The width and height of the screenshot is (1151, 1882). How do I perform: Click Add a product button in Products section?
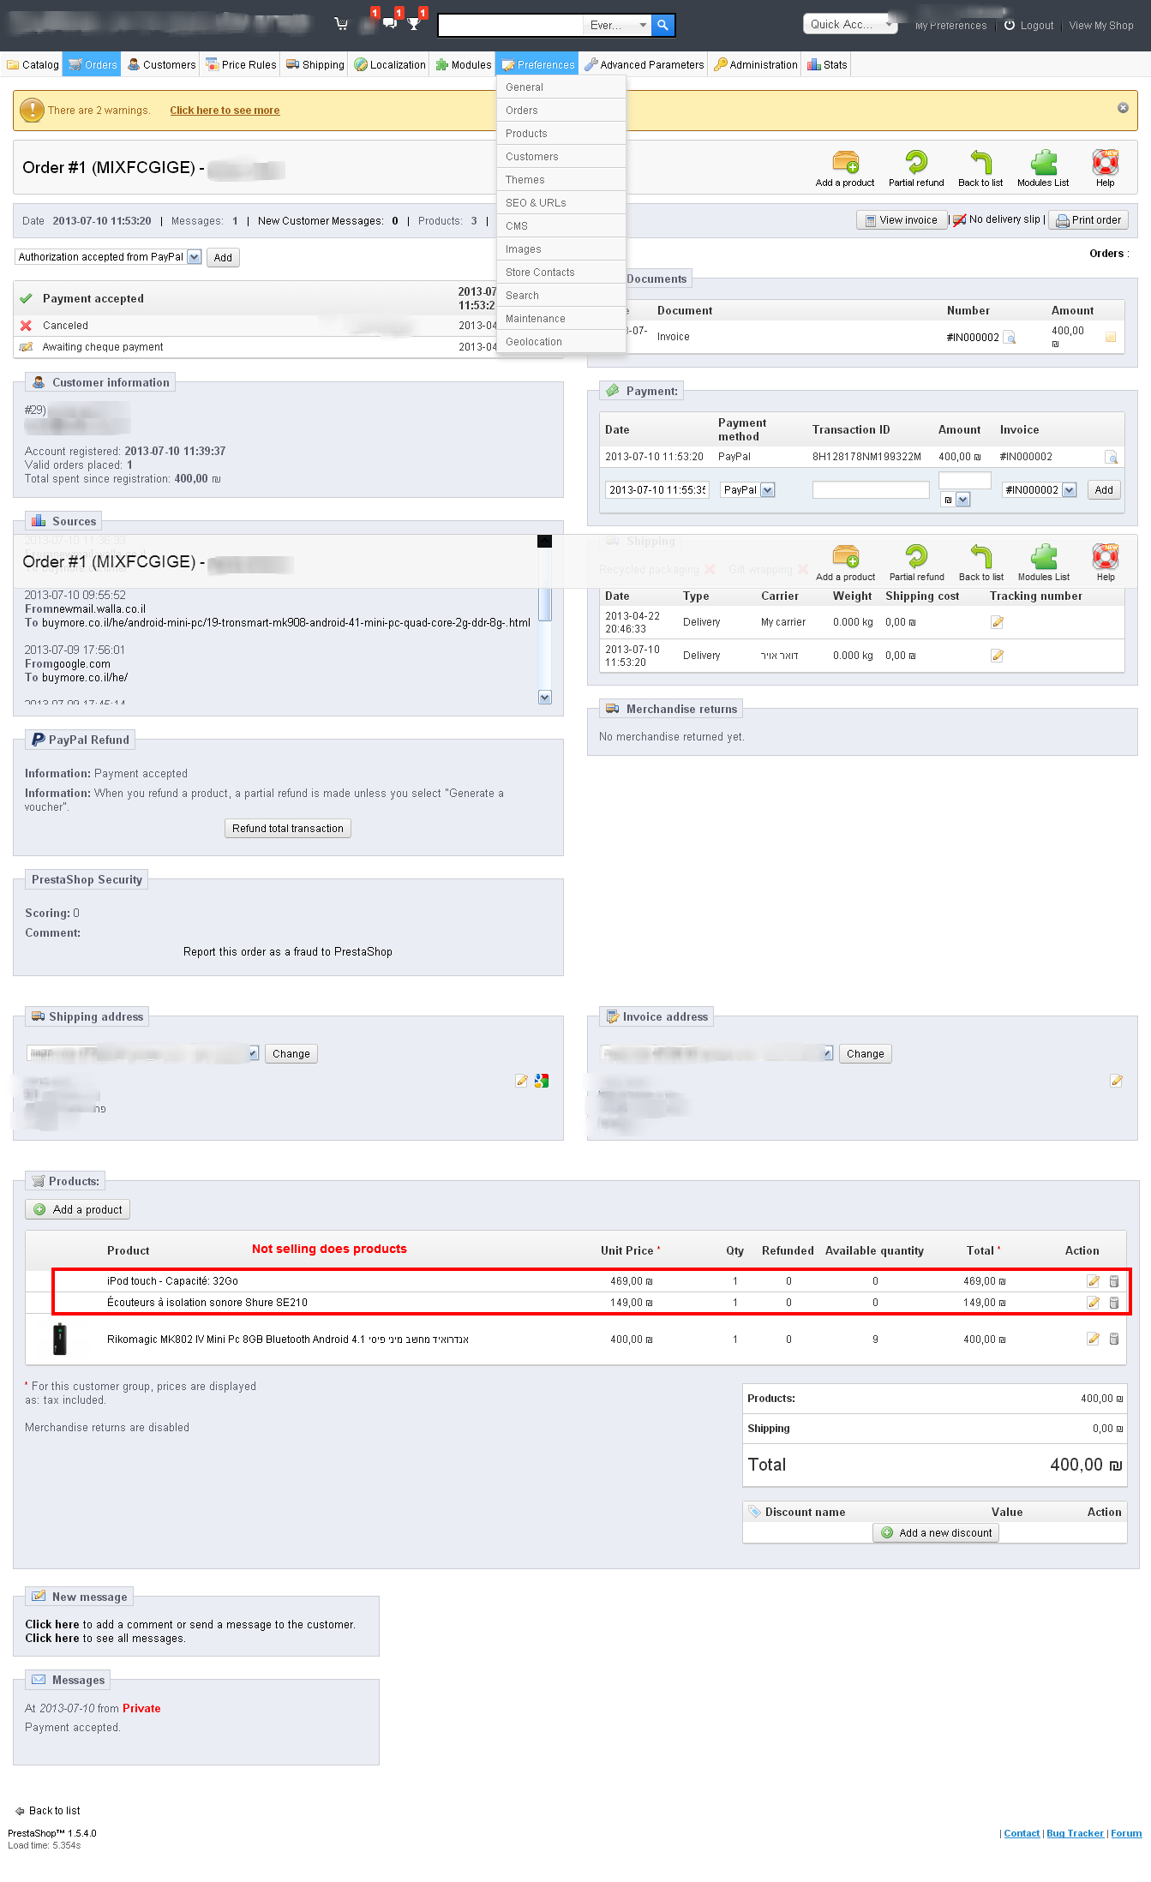point(77,1209)
